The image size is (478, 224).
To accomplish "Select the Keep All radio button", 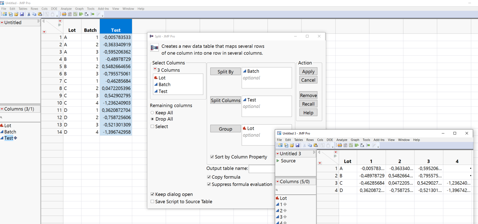I will coord(152,113).
